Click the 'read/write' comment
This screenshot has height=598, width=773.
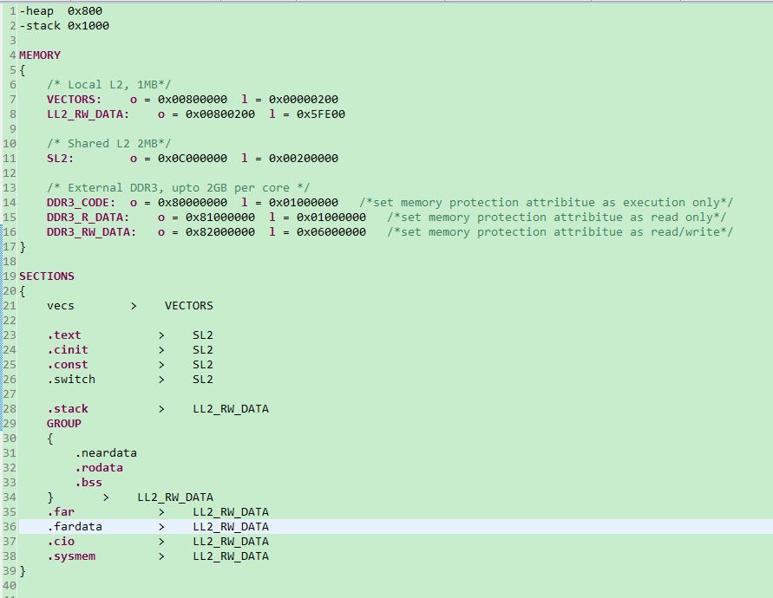pyautogui.click(x=560, y=232)
